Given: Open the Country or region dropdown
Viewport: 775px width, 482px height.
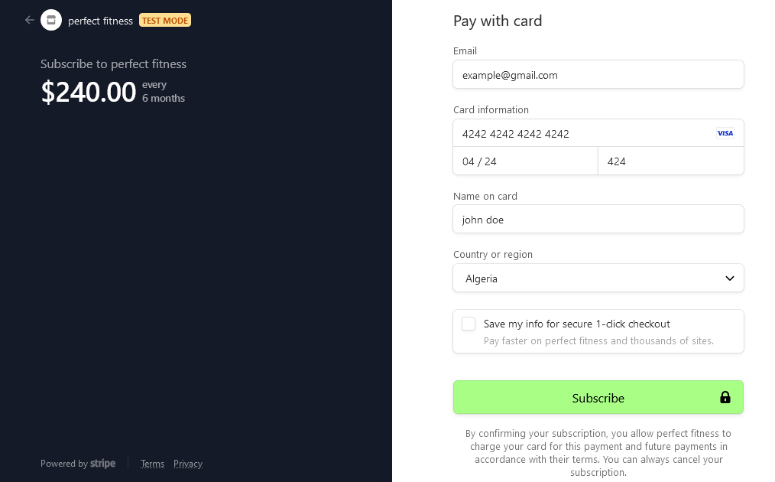Looking at the screenshot, I should tap(598, 278).
